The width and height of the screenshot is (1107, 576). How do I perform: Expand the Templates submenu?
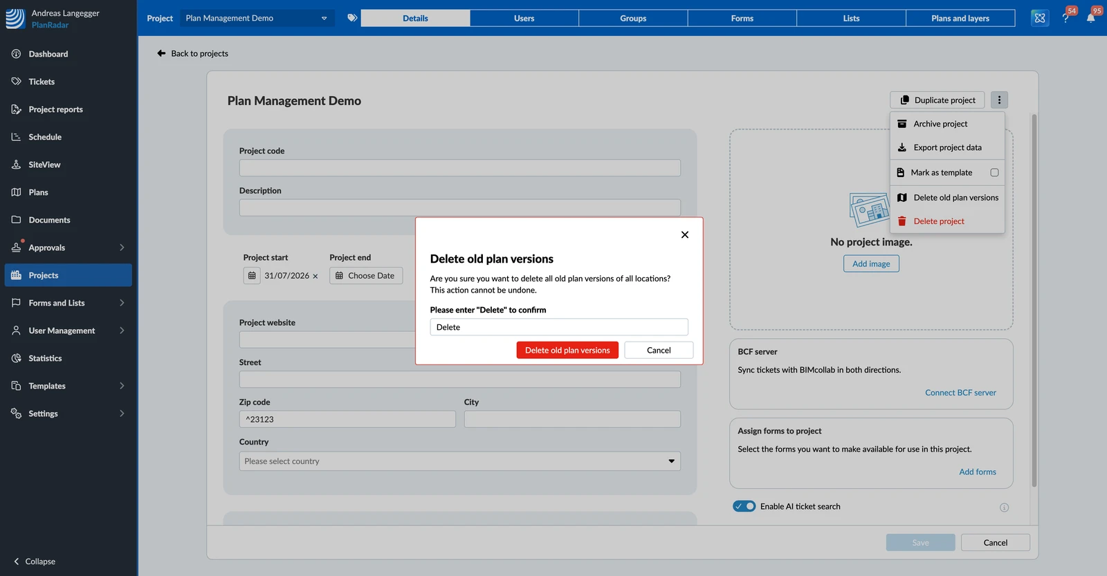coord(122,386)
